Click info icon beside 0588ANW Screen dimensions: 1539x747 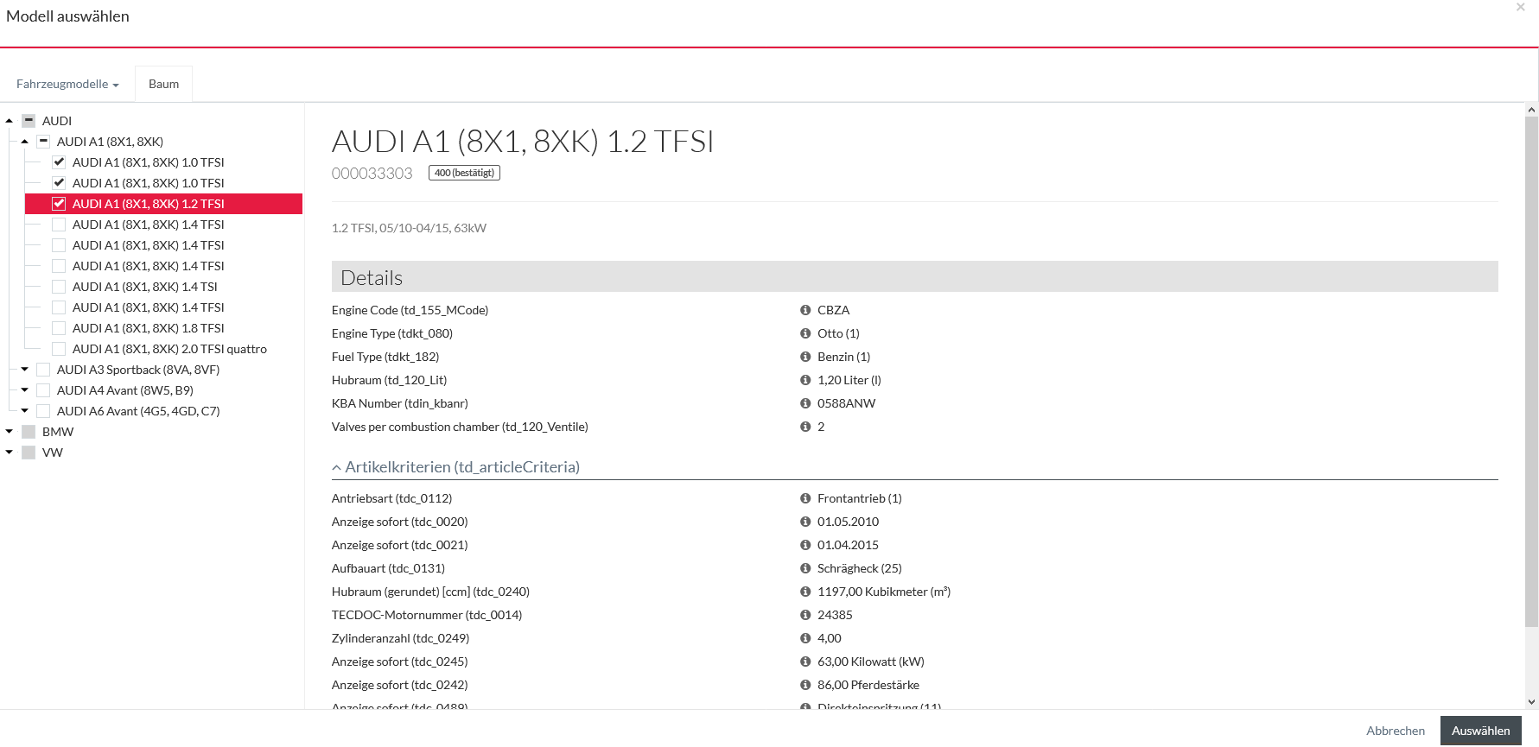point(805,403)
